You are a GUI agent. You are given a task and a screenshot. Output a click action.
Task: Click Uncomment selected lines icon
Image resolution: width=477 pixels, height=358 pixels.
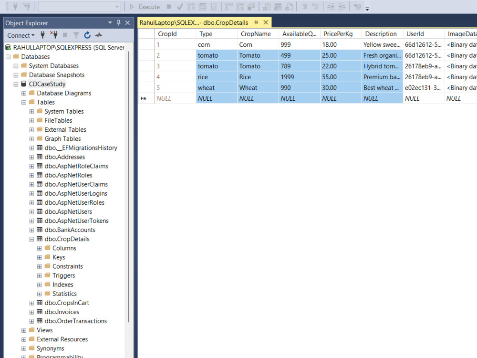pyautogui.click(x=315, y=7)
